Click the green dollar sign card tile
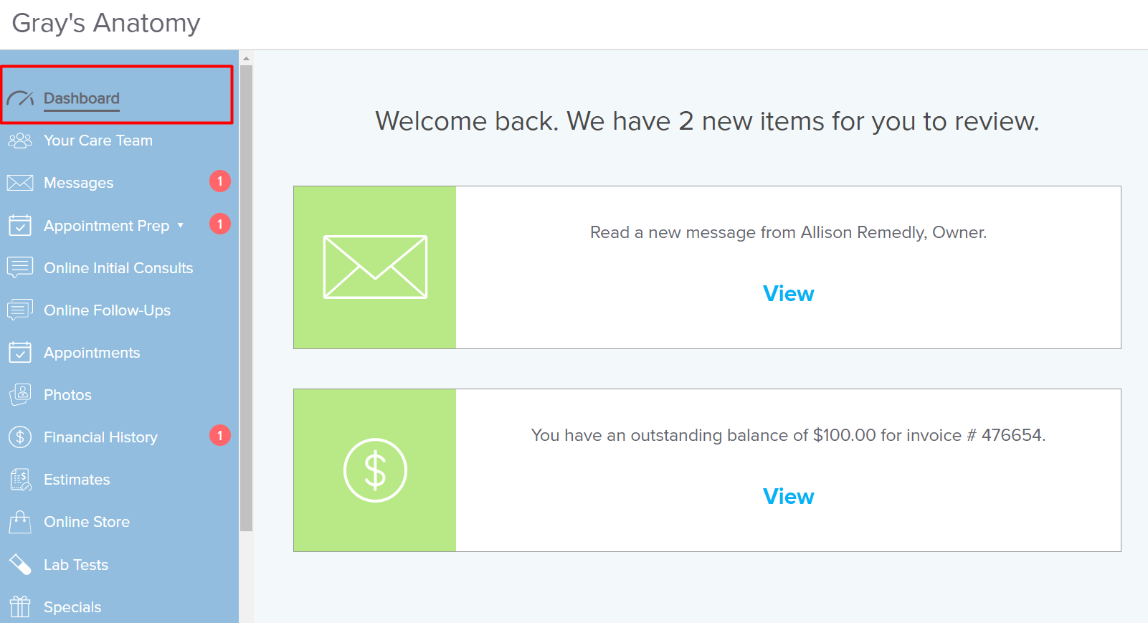The width and height of the screenshot is (1148, 623). pyautogui.click(x=375, y=470)
